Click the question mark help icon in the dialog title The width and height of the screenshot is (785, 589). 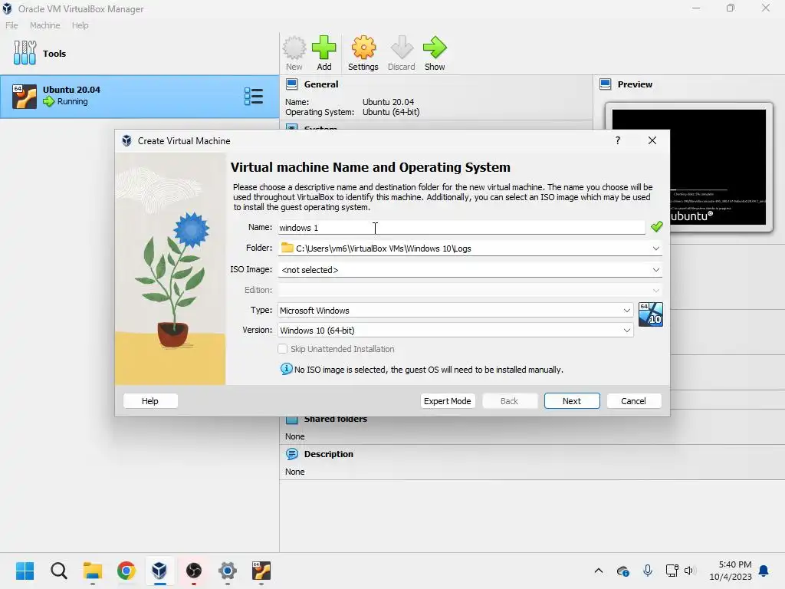[618, 141]
